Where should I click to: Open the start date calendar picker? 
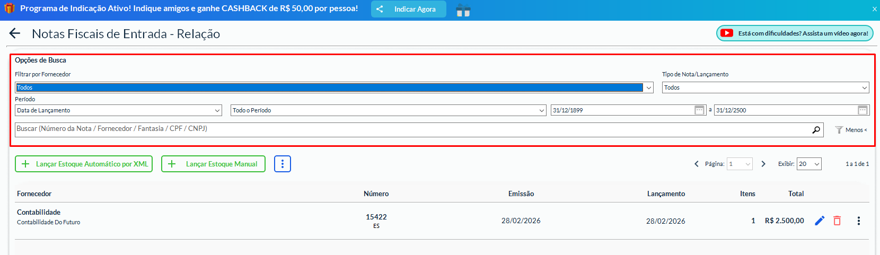pos(699,110)
